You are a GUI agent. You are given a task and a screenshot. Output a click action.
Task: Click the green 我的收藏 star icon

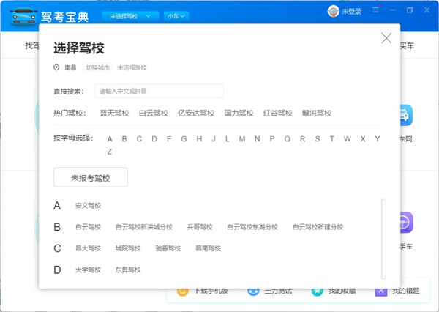click(x=317, y=291)
